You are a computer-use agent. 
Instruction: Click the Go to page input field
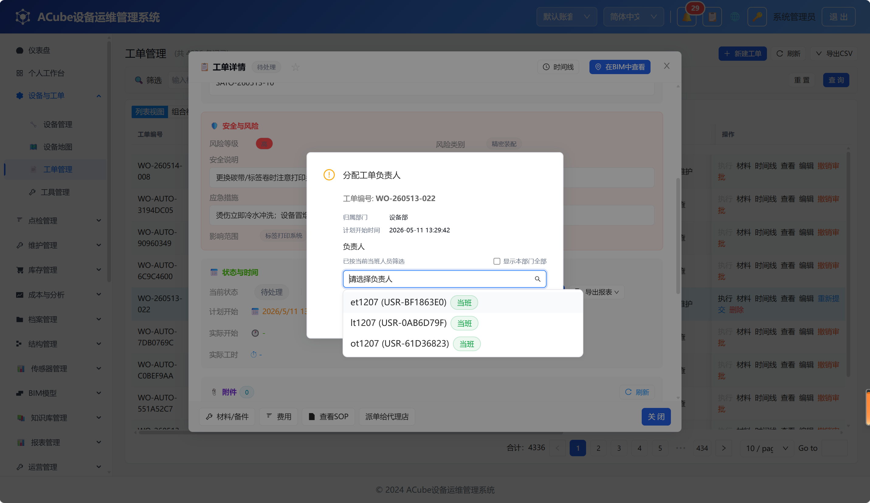coord(834,448)
